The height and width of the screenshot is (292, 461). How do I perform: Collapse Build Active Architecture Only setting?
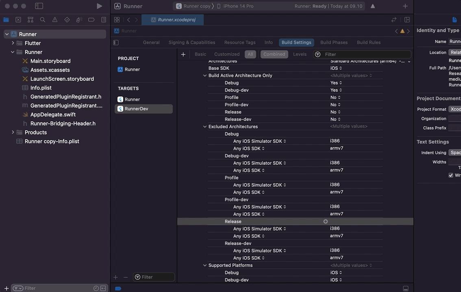point(204,75)
